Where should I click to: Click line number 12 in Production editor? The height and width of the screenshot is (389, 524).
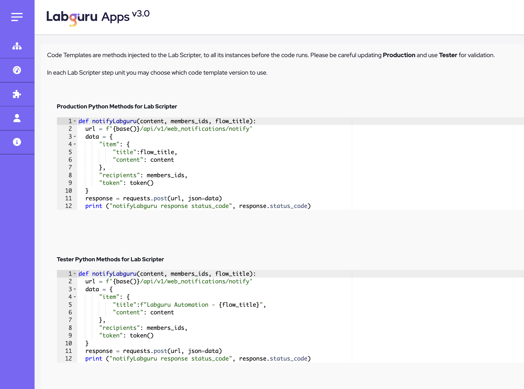[69, 206]
